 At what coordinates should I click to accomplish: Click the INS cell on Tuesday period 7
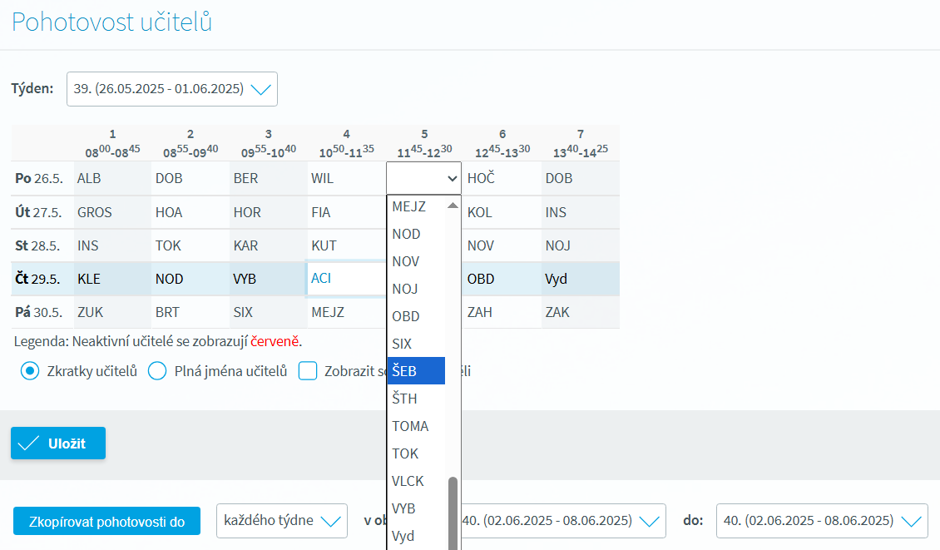pos(581,212)
